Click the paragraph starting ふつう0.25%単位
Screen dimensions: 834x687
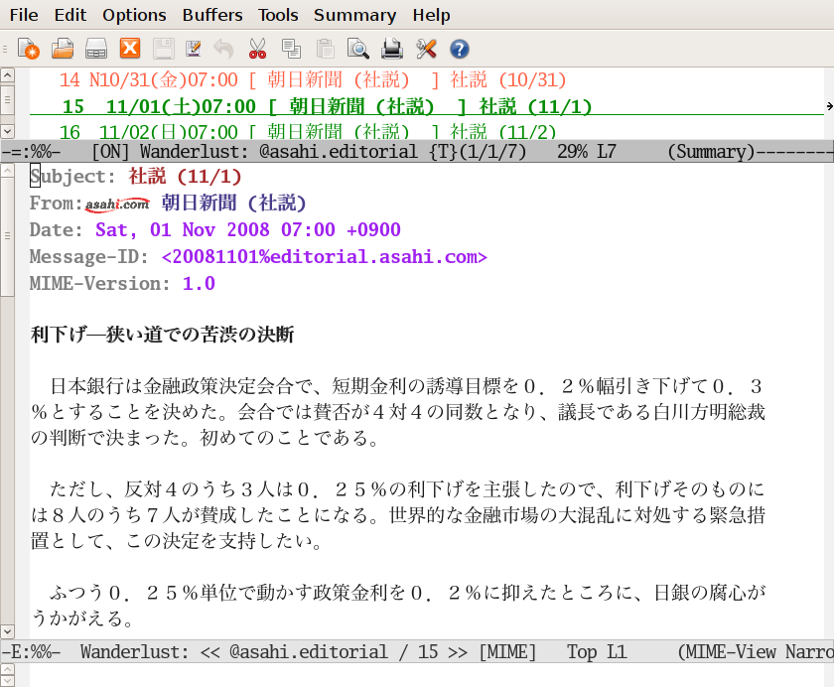click(x=398, y=606)
